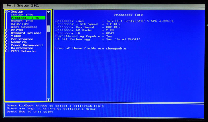Select the System group label
The image size is (208, 122).
point(17,11)
